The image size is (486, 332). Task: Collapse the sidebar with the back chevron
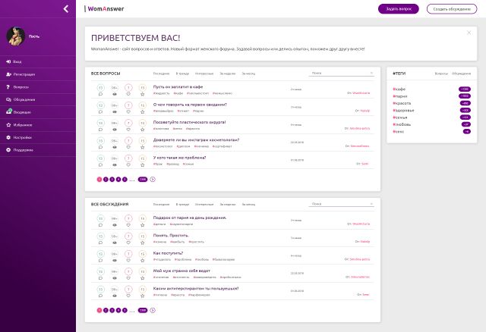coord(66,8)
